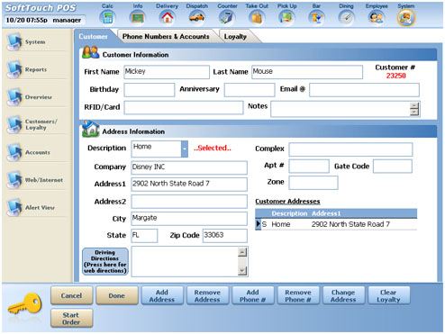This screenshot has height=334, width=445.
Task: Select the Counter register icon
Action: [x=227, y=17]
